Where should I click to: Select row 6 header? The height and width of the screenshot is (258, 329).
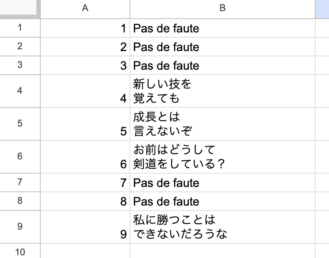(20, 157)
